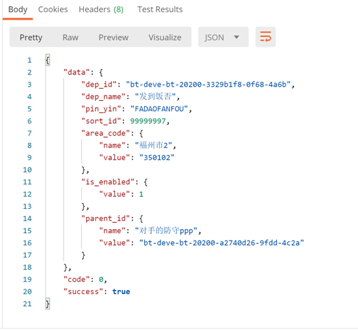Switch to the Test Results tab

coord(160,9)
